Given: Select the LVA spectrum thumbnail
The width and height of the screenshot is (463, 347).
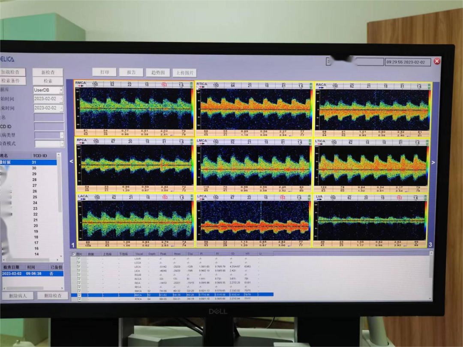Looking at the screenshot, I should (x=370, y=221).
